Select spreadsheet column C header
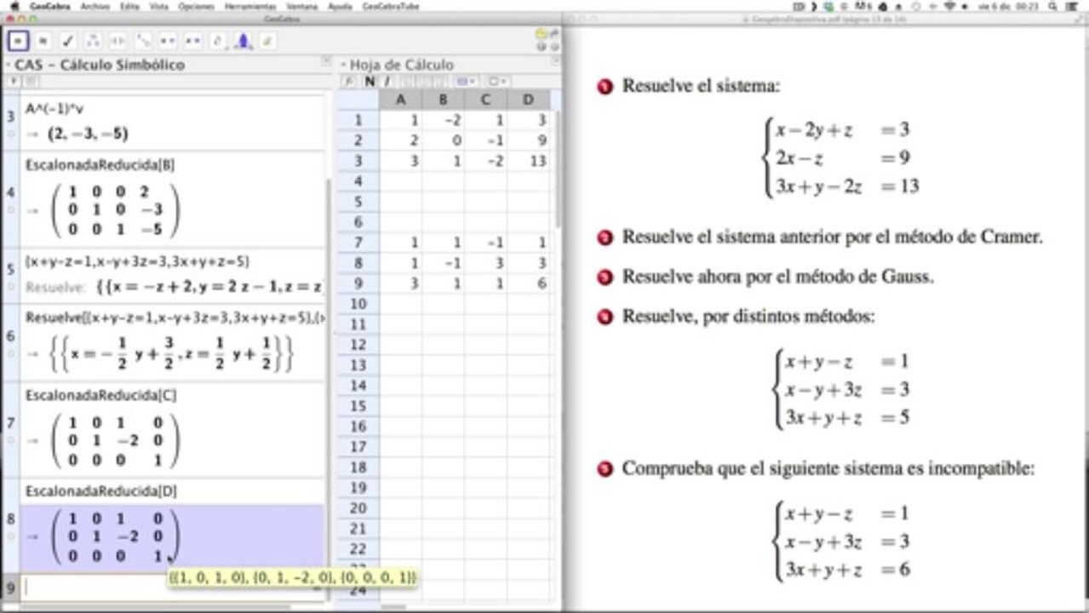 485,100
